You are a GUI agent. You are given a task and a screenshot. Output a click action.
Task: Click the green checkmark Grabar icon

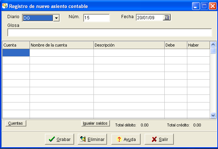[52, 139]
